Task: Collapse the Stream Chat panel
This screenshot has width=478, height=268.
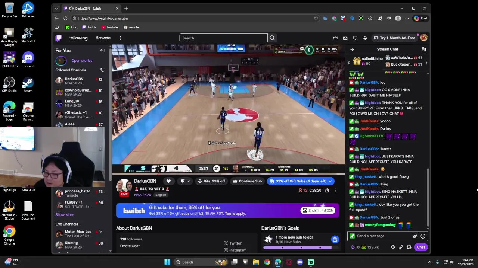Action: pyautogui.click(x=351, y=49)
